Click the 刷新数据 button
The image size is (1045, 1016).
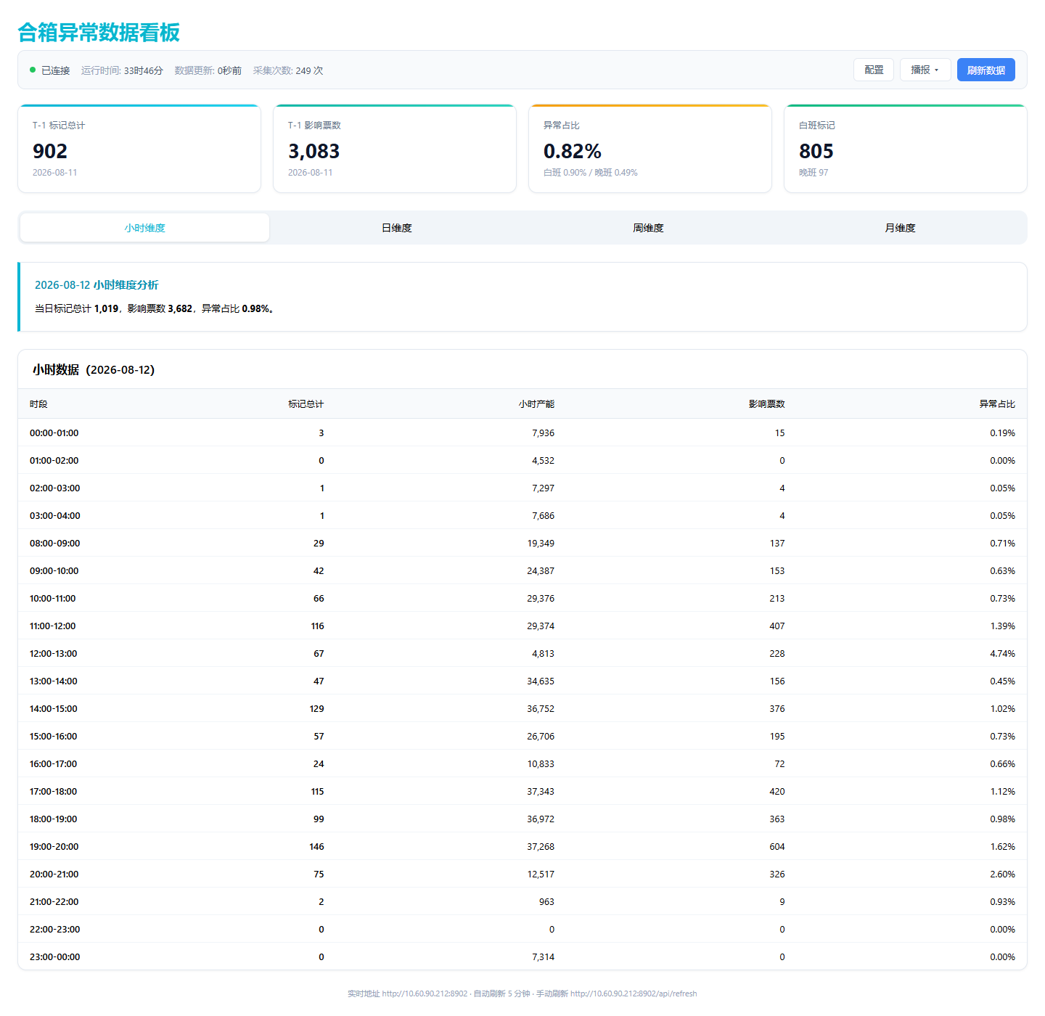point(986,70)
